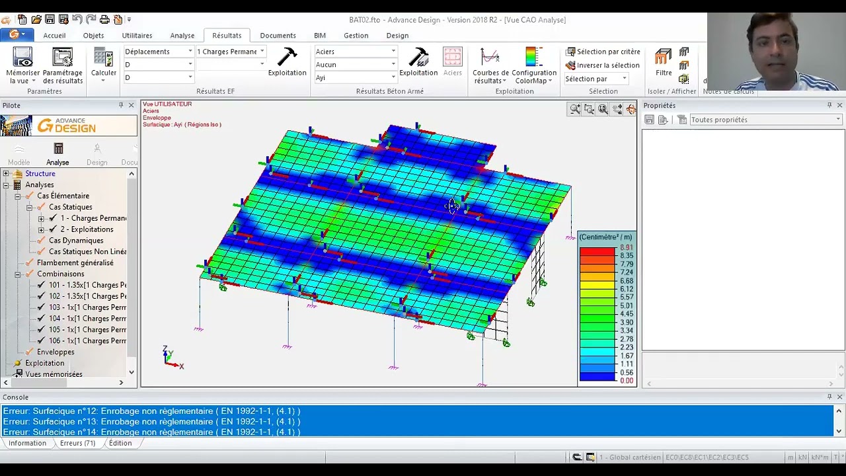846x476 pixels.
Task: Click the red 8.91 color band in legend
Action: click(x=597, y=251)
